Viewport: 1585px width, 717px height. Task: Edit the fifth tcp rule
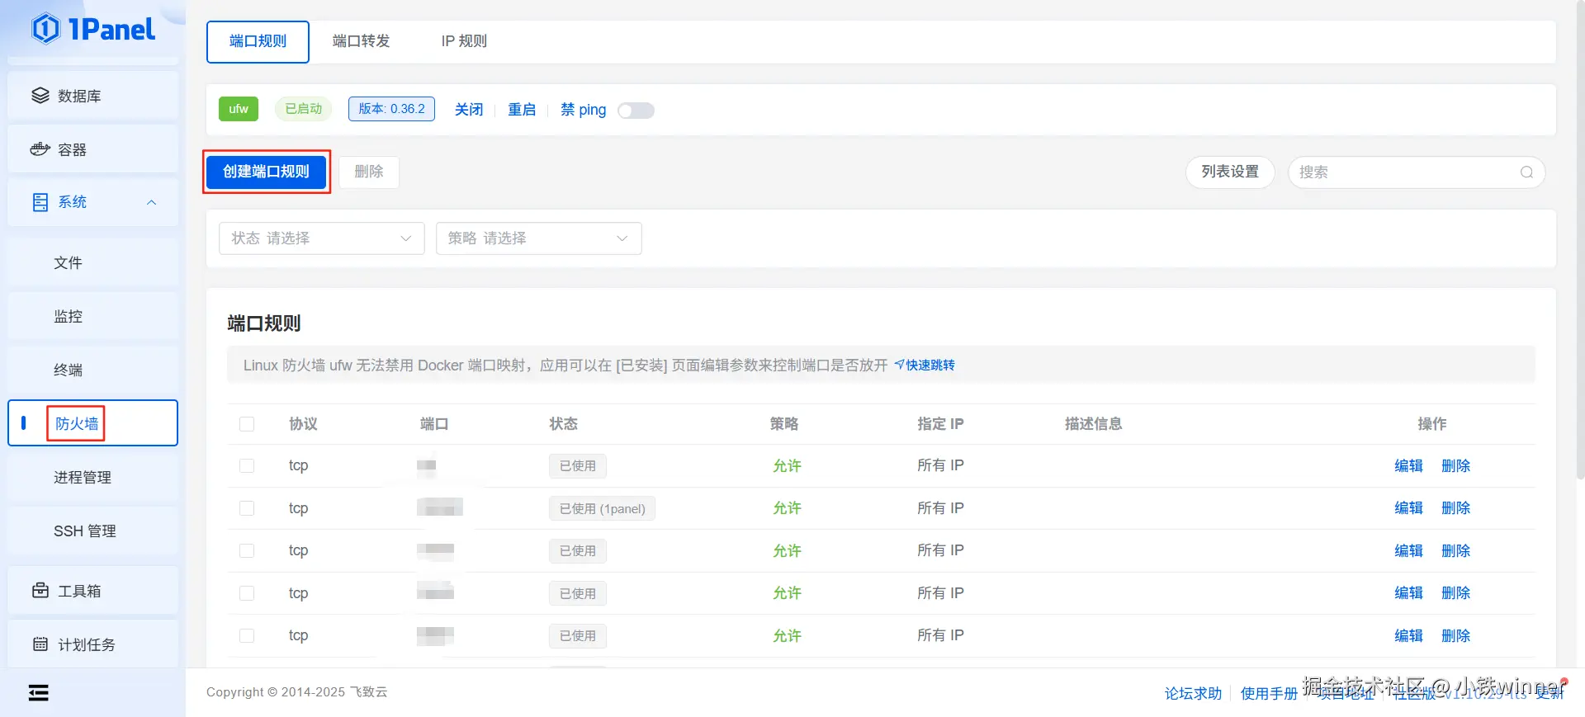click(1408, 635)
